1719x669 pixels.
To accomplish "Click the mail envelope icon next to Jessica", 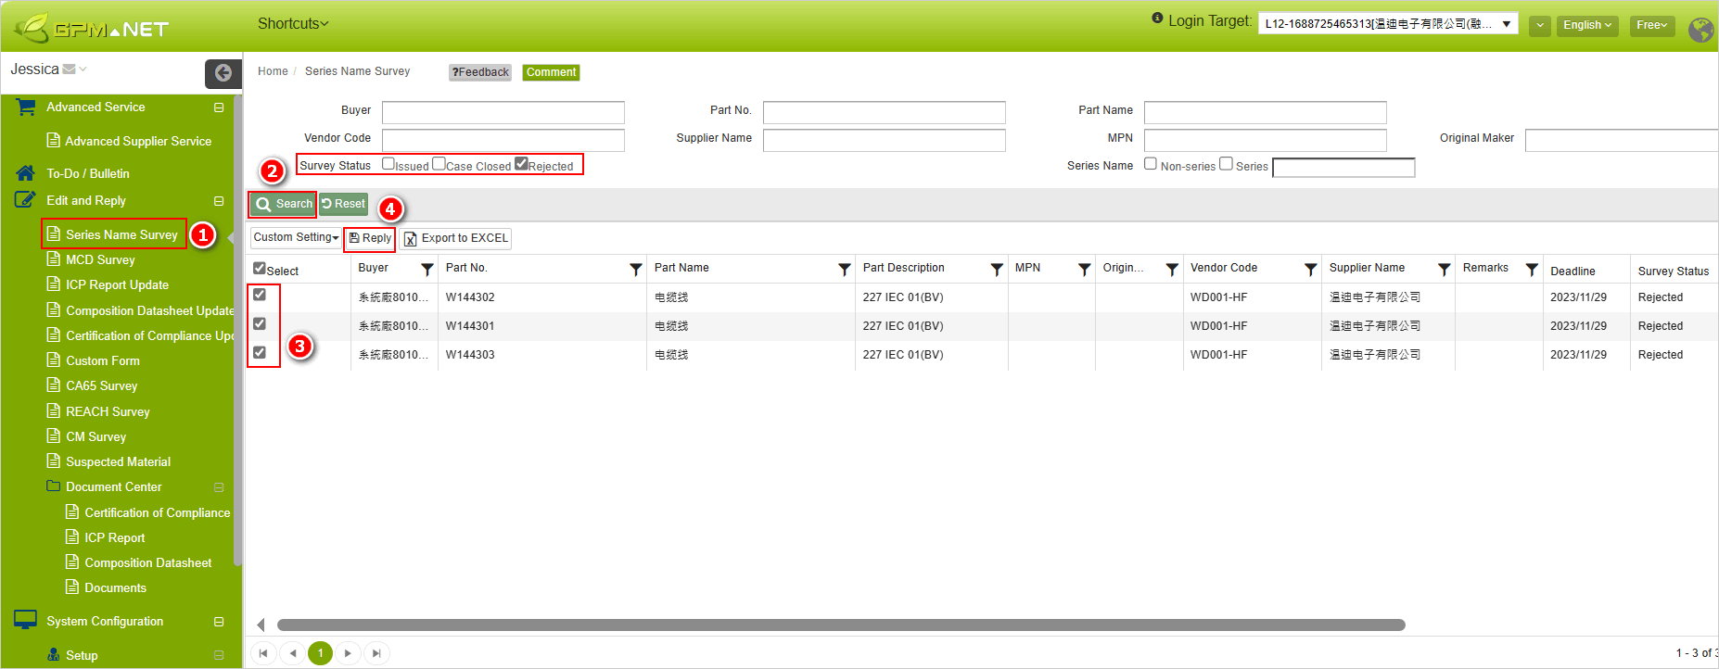I will (x=69, y=69).
